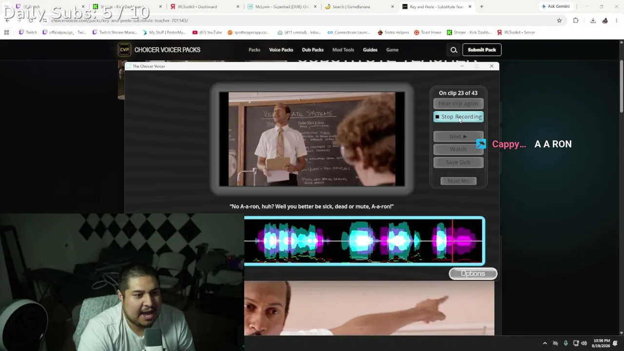Viewport: 624px width, 351px height.
Task: Open the Voice Packs menu item
Action: (281, 50)
